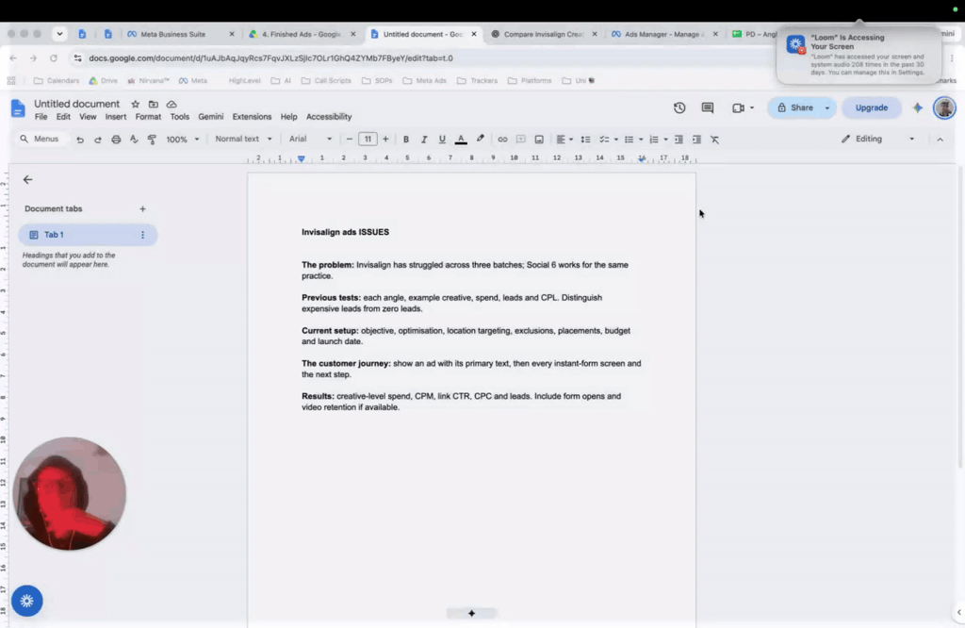
Task: Insert a link with chain icon
Action: (x=502, y=140)
